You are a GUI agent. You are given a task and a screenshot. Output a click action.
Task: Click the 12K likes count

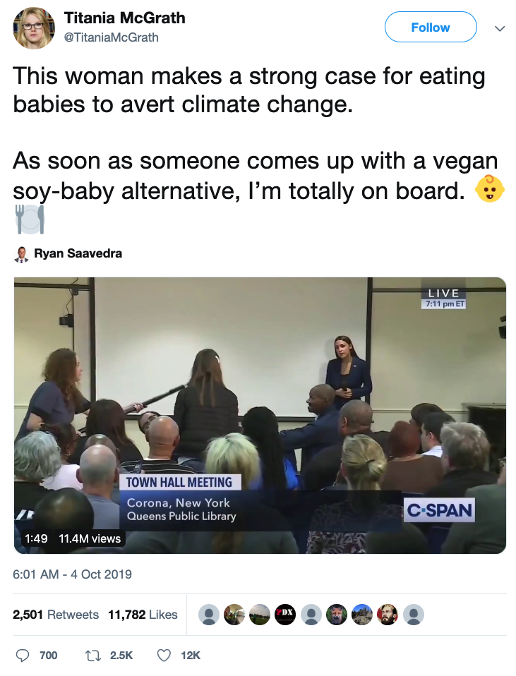pyautogui.click(x=191, y=656)
